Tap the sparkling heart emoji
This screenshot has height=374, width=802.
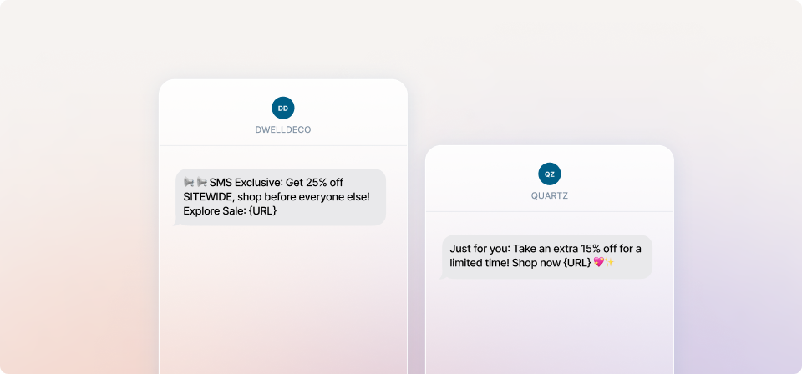[599, 262]
